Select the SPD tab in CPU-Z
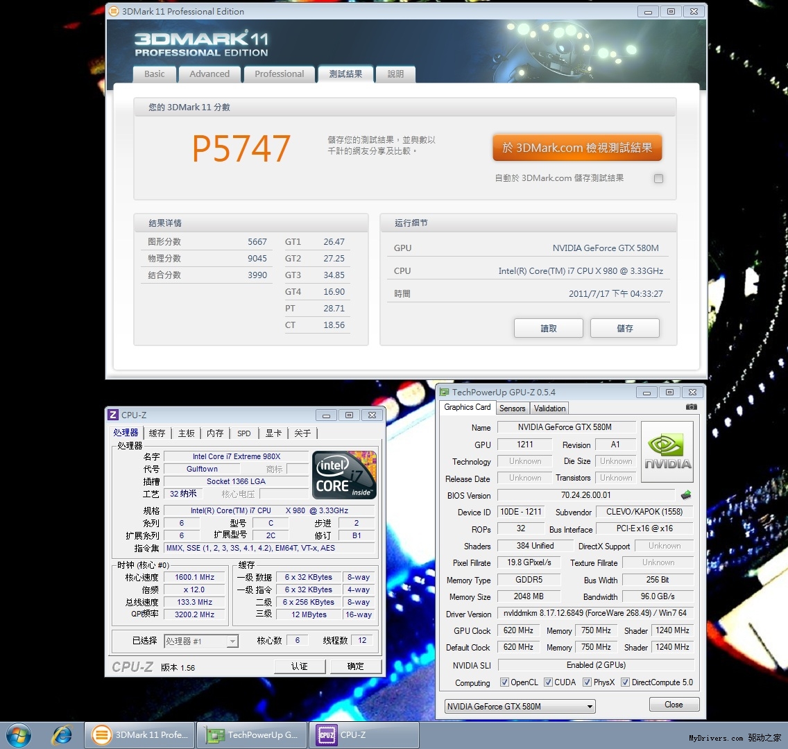This screenshot has width=788, height=749. 244,433
